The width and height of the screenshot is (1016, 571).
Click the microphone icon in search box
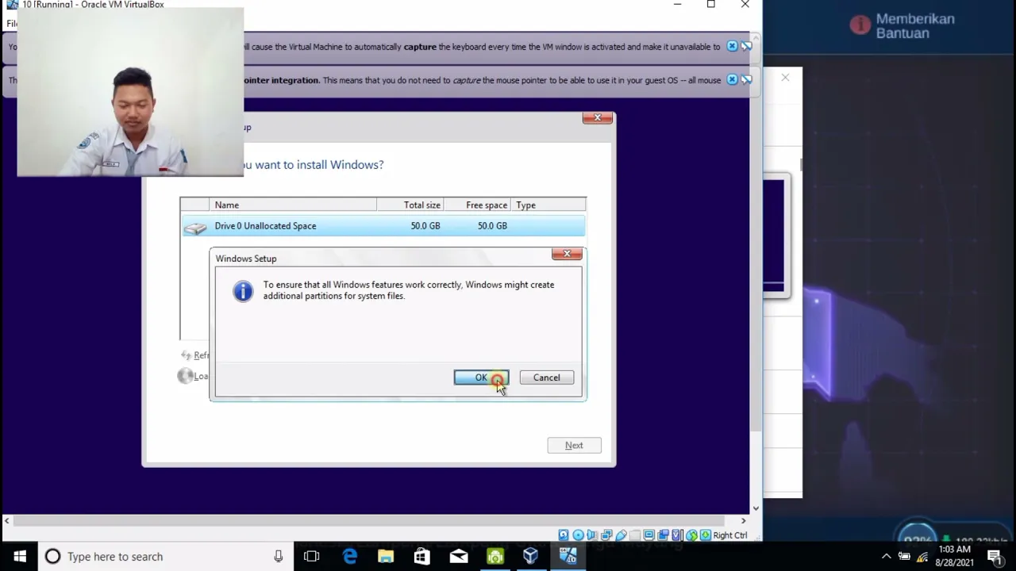pos(278,557)
